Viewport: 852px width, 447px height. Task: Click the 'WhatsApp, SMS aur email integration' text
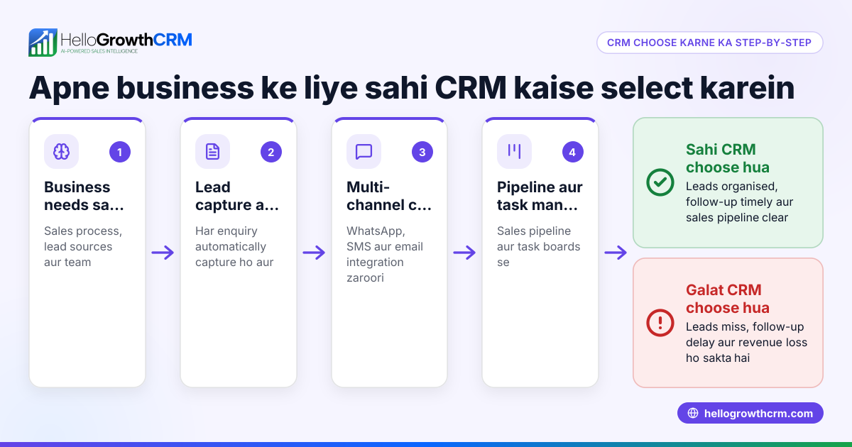[385, 254]
